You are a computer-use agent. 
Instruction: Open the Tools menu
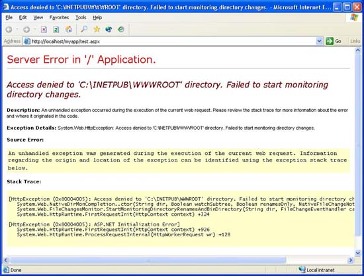coord(81,17)
